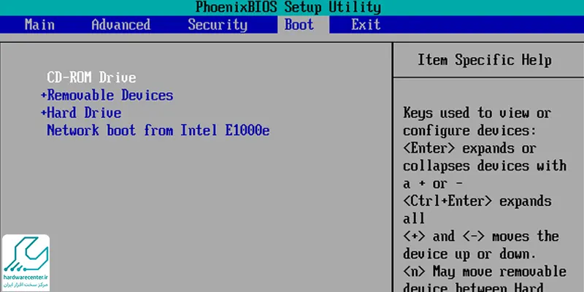This screenshot has height=292, width=584.
Task: Select the Hard Drive entry
Action: (84, 113)
